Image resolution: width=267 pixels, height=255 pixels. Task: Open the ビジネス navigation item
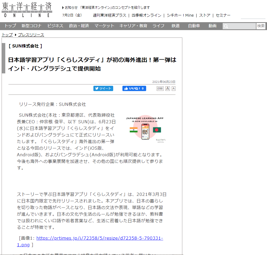point(55,26)
